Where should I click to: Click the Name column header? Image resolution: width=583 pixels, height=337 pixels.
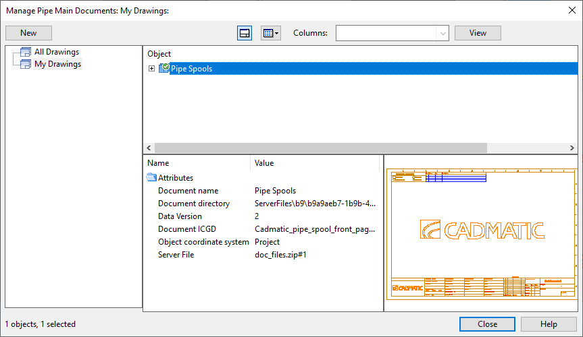click(158, 163)
